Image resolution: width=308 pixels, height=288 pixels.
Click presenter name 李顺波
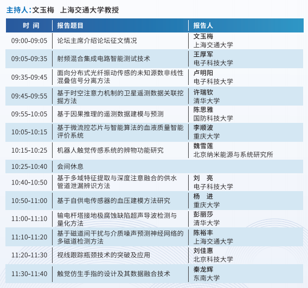click(x=203, y=128)
